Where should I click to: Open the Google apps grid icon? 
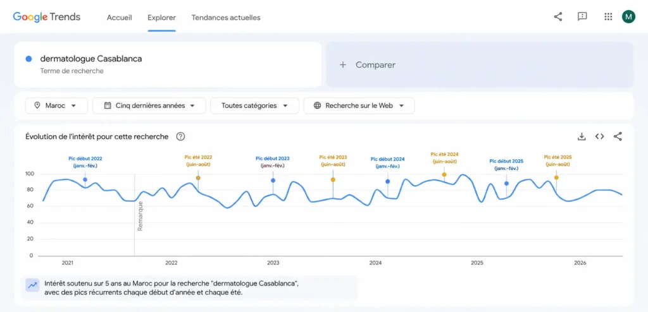(608, 17)
